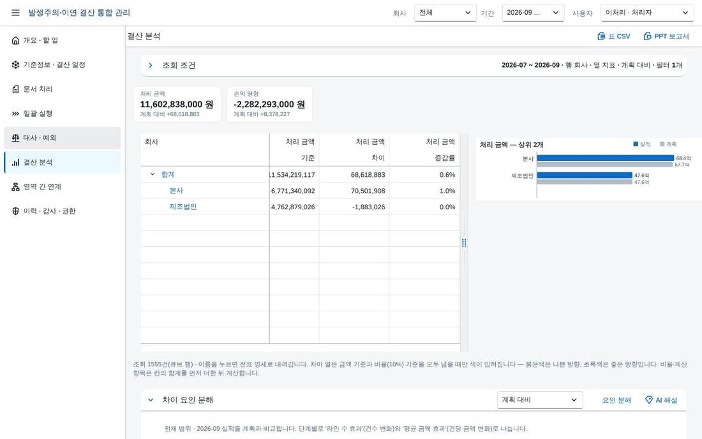Click the AI 해설 diamond icon
702x439 pixels.
click(649, 399)
